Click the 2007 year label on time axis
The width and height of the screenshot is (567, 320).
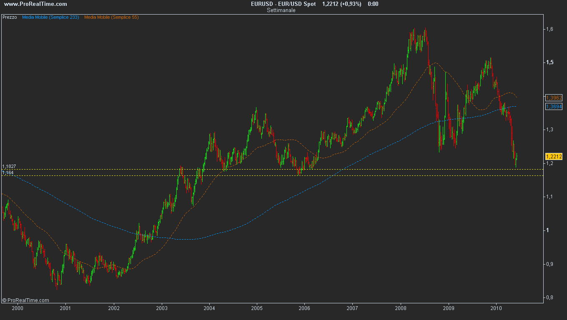353,309
